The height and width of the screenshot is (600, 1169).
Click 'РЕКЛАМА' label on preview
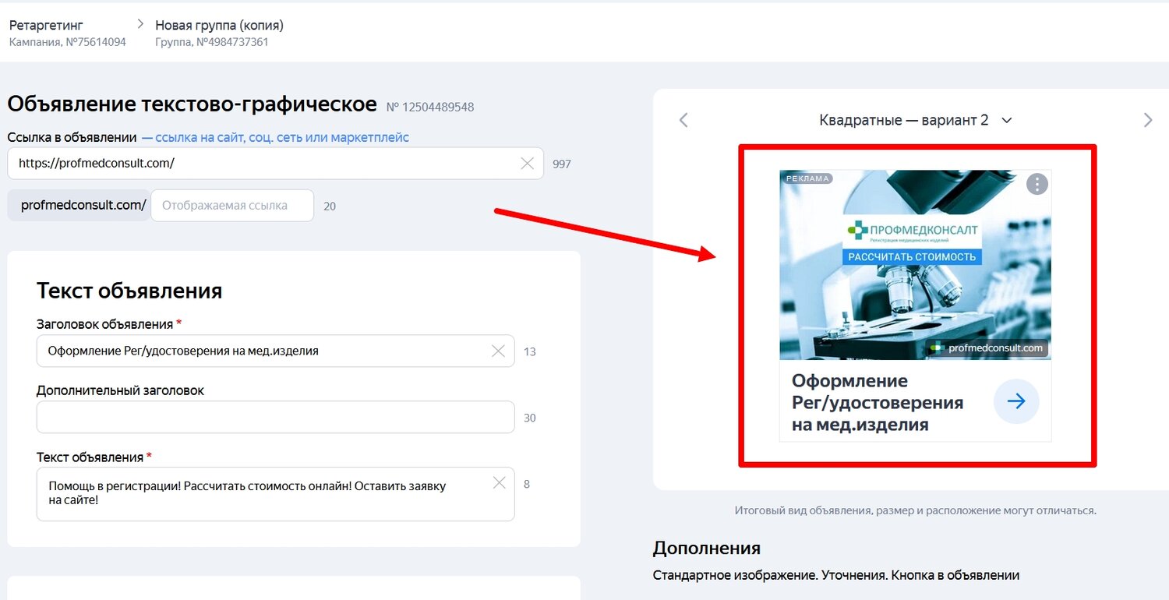pyautogui.click(x=807, y=178)
